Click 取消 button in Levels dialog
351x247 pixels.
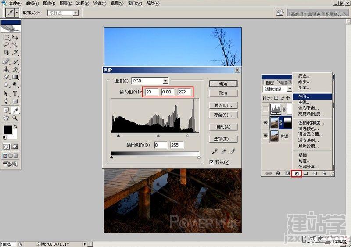coord(223,93)
